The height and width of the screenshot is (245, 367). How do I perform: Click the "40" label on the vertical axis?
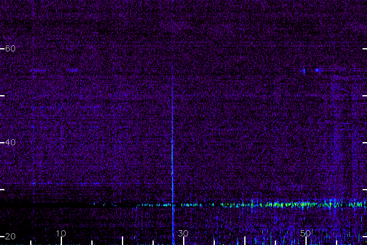(x=10, y=143)
